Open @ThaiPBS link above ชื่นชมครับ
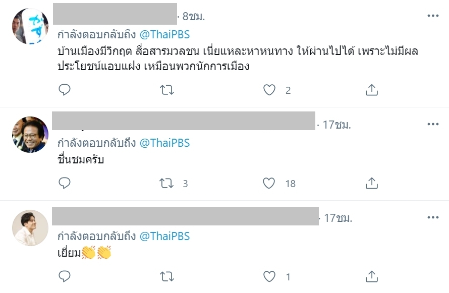Image resolution: width=449 pixels, height=293 pixels. click(164, 143)
